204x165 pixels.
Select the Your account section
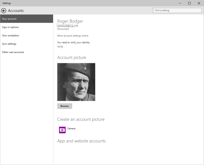[x=26, y=19]
